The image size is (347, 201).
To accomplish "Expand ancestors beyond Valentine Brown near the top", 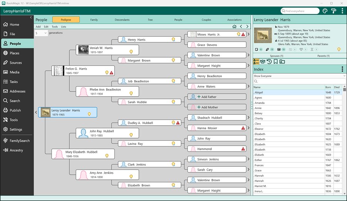I will [x=249, y=55].
